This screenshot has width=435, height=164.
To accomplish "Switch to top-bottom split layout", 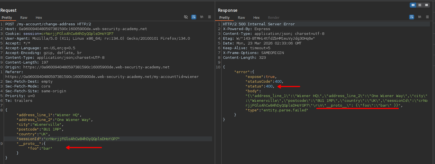I will coord(420,5).
